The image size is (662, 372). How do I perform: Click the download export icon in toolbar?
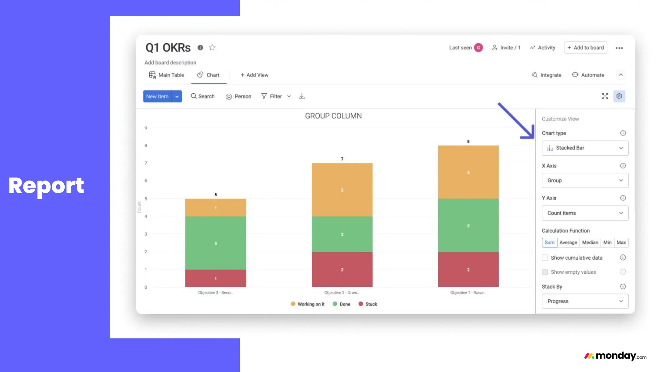[302, 96]
